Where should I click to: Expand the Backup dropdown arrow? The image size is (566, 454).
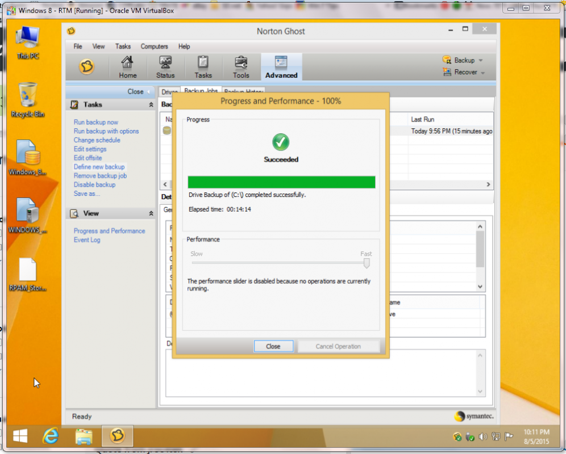coord(480,60)
